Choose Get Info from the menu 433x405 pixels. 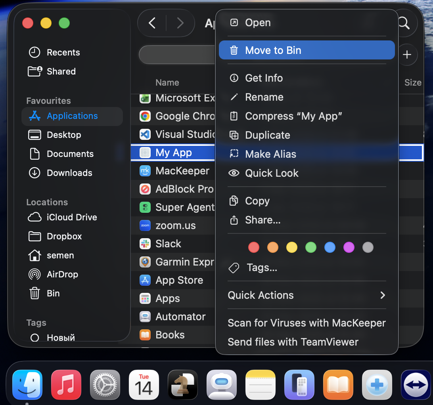pos(307,78)
